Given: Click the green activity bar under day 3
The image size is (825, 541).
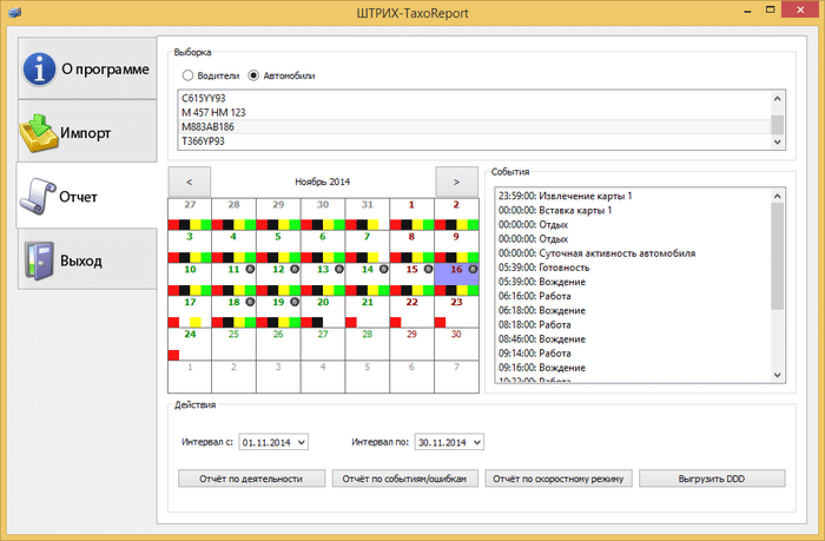Looking at the screenshot, I should pos(206,258).
